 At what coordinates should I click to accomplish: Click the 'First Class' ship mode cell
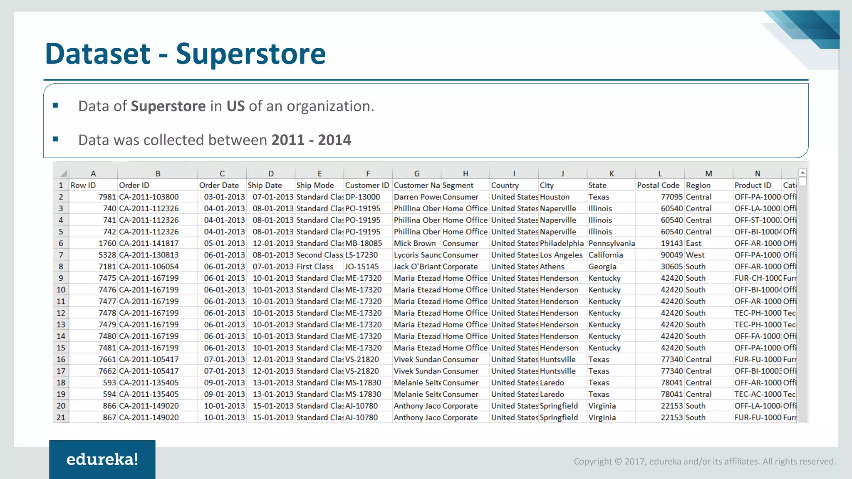click(319, 267)
